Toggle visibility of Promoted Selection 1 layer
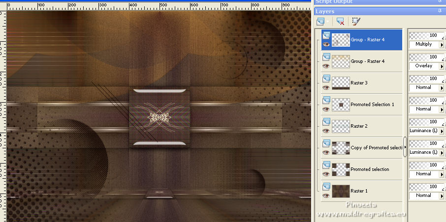This screenshot has width=446, height=222. pos(326,109)
